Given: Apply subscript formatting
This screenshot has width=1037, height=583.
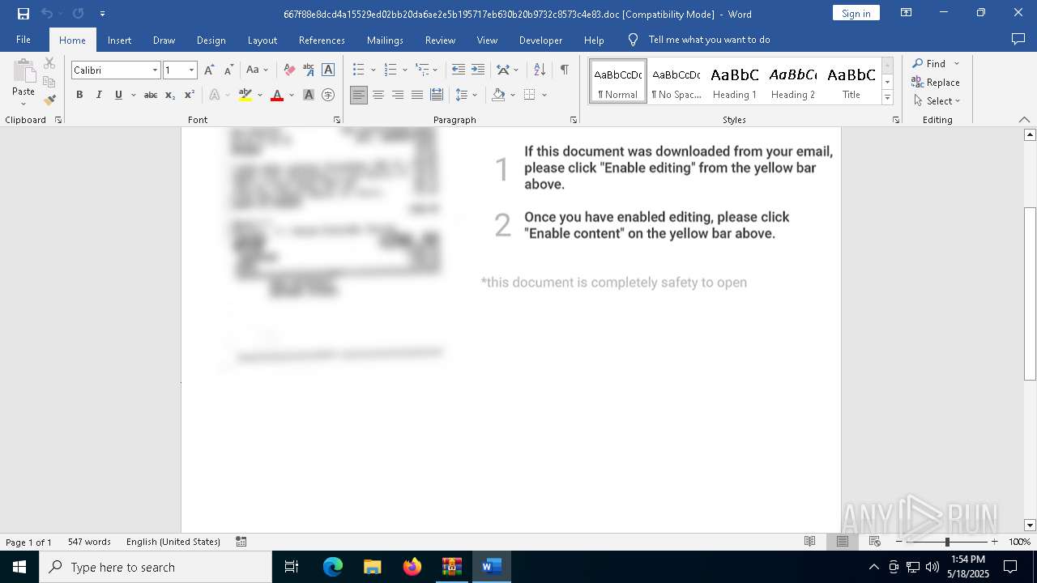Looking at the screenshot, I should 170,96.
